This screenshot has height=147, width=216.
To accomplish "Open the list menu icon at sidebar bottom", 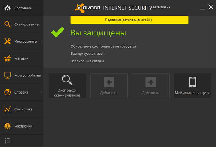I will (x=8, y=140).
